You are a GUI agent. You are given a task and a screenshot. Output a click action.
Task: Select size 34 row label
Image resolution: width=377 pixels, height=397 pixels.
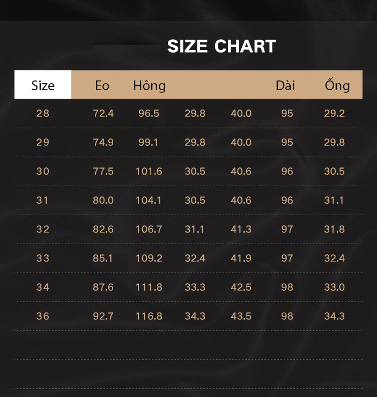[x=43, y=288]
